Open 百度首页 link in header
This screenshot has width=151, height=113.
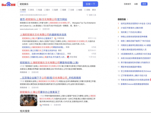click(x=127, y=4)
